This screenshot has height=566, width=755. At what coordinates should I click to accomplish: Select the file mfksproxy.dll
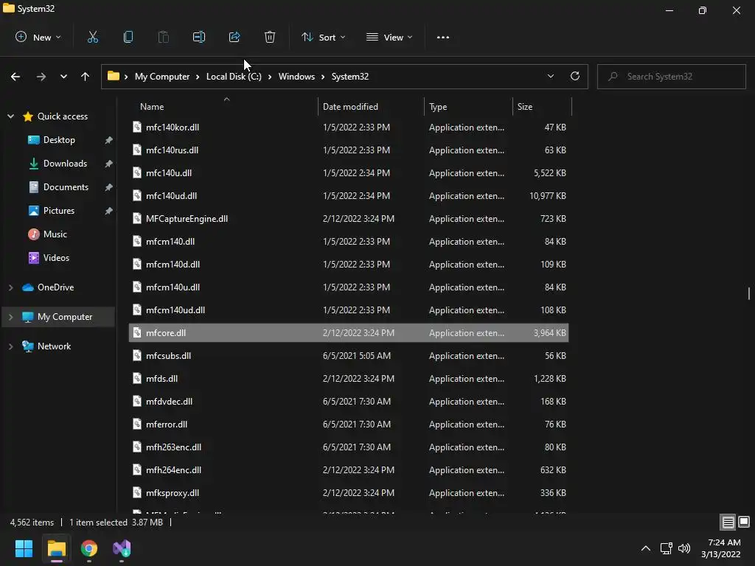[349, 493]
